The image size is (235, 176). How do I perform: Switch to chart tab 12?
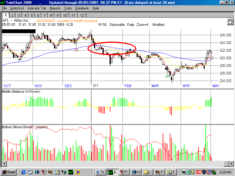click(x=82, y=16)
